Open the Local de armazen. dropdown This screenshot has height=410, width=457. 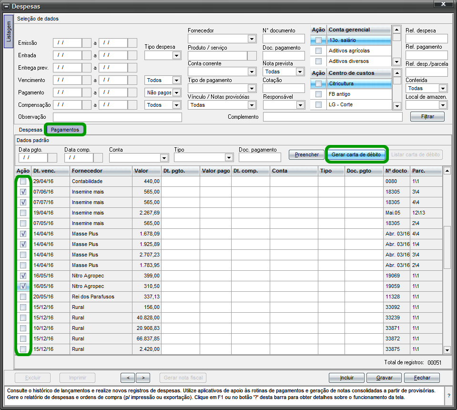point(443,105)
